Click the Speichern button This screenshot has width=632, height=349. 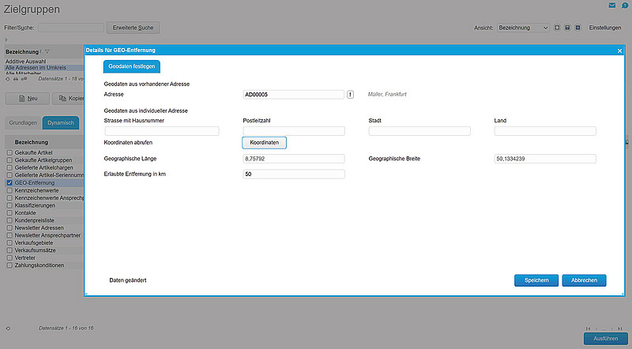pyautogui.click(x=536, y=280)
